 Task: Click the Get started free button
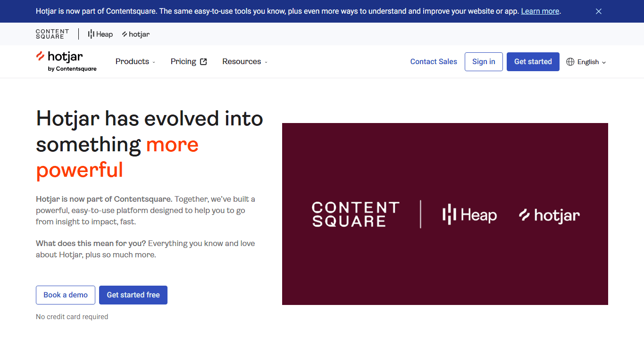click(x=133, y=295)
